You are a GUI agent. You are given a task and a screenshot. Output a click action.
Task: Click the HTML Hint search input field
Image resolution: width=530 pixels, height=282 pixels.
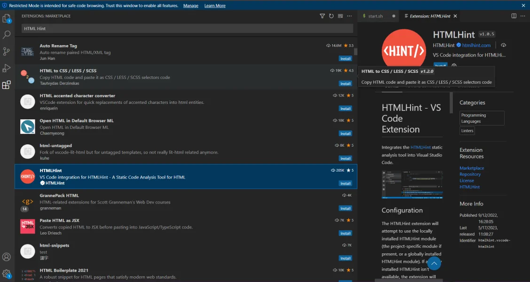187,29
